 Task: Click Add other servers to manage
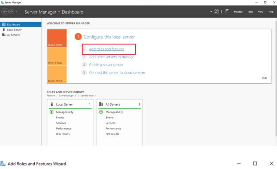(111, 57)
